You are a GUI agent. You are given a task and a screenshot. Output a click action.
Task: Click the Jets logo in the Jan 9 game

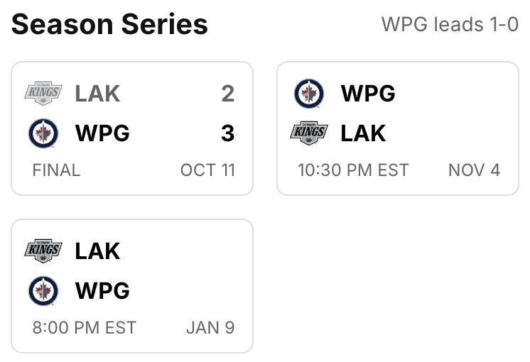pyautogui.click(x=43, y=291)
